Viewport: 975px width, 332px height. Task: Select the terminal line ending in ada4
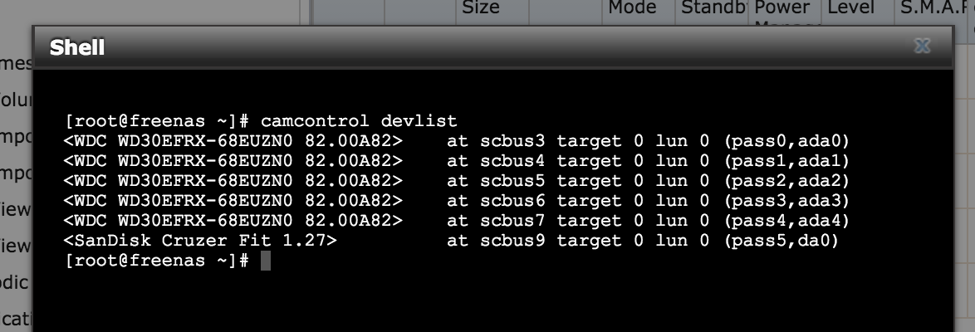[x=457, y=221]
